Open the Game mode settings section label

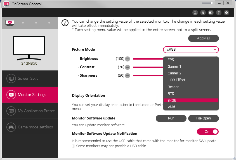coord(35,127)
